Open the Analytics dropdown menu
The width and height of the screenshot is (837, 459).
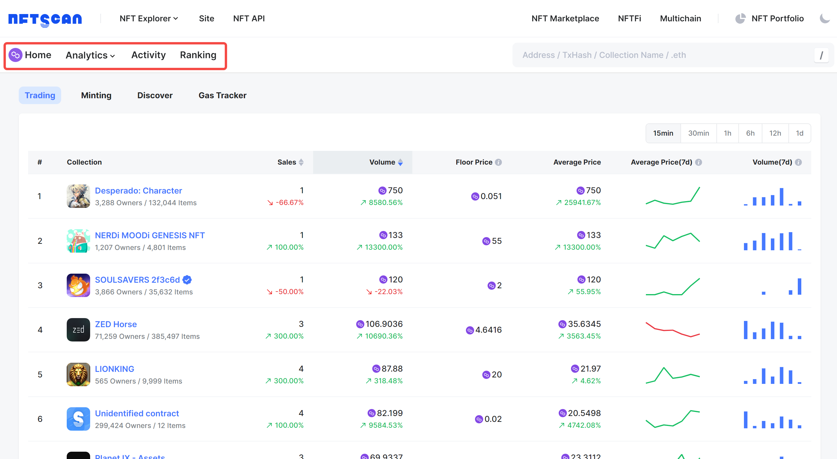pyautogui.click(x=90, y=55)
